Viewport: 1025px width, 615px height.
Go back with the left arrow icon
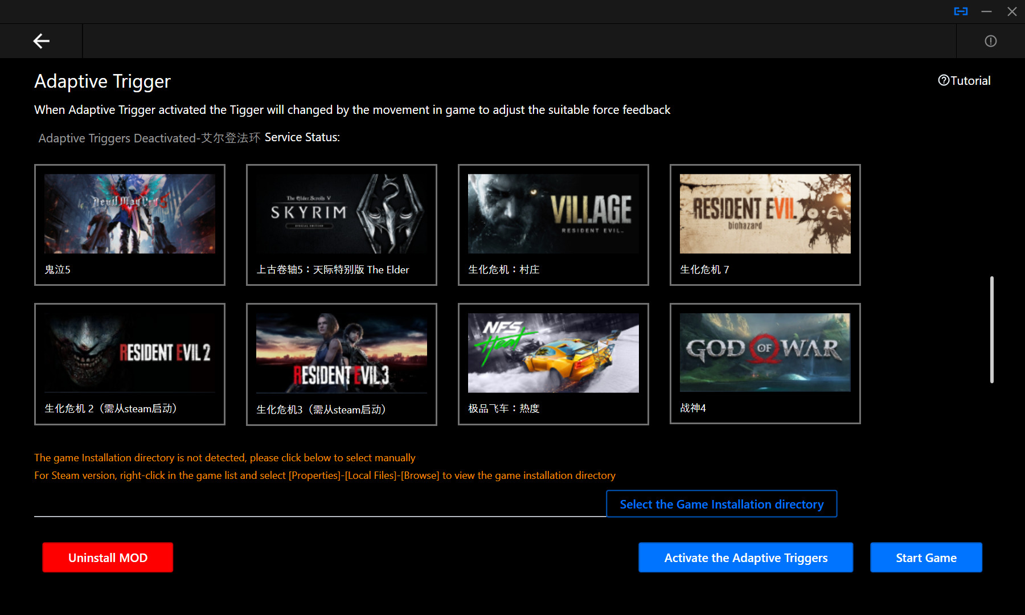41,41
